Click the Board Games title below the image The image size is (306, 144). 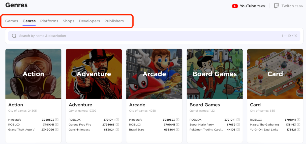point(205,105)
